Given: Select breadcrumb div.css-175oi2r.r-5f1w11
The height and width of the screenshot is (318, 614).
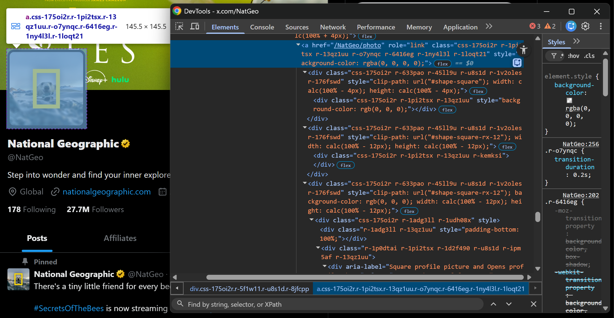Looking at the screenshot, I should pos(249,289).
